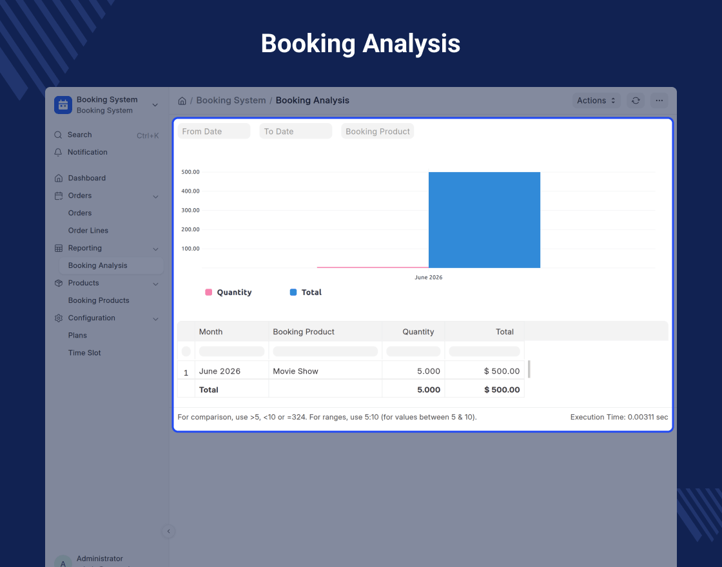
Task: Toggle the Total legend blue swatch
Action: pos(293,293)
